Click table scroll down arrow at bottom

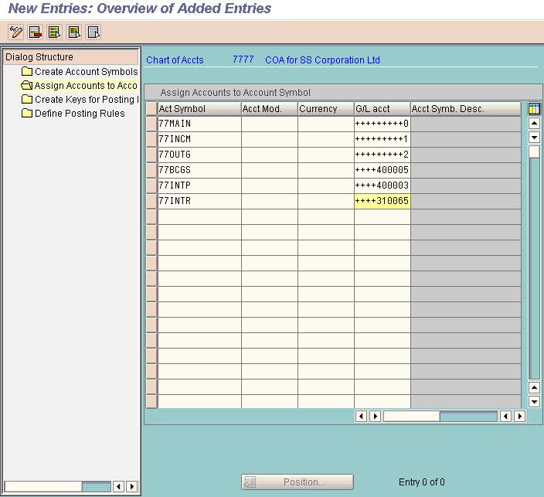coord(534,402)
